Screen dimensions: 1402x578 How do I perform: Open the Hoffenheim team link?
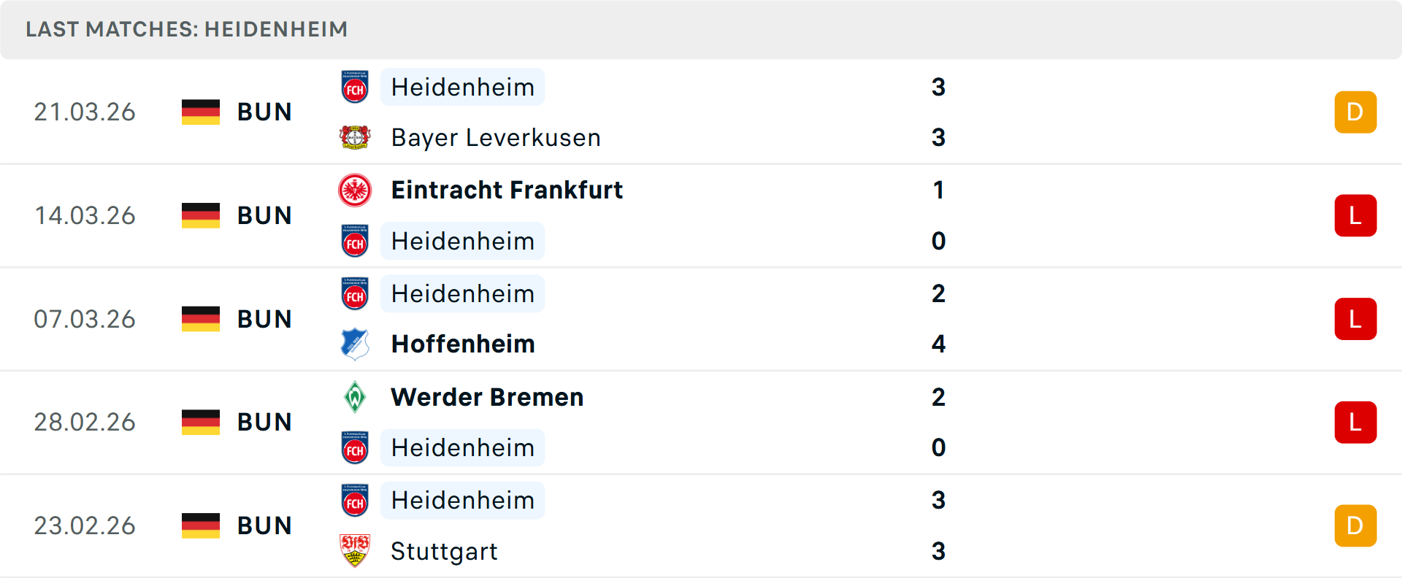(463, 344)
